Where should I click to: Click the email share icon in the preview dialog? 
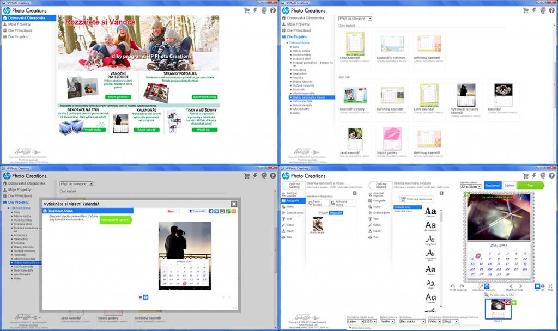(222, 211)
